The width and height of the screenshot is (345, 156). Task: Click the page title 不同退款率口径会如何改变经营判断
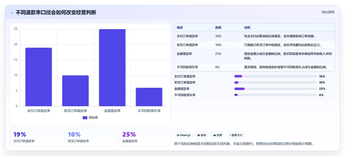[56, 13]
